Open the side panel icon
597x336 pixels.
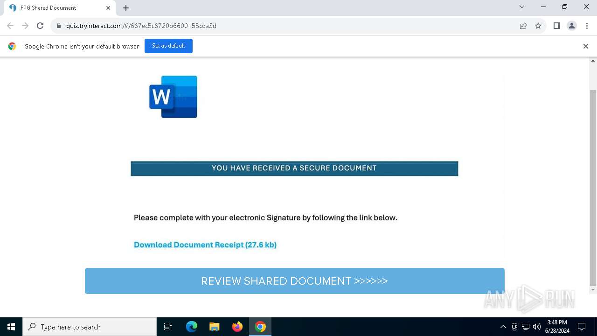556,26
